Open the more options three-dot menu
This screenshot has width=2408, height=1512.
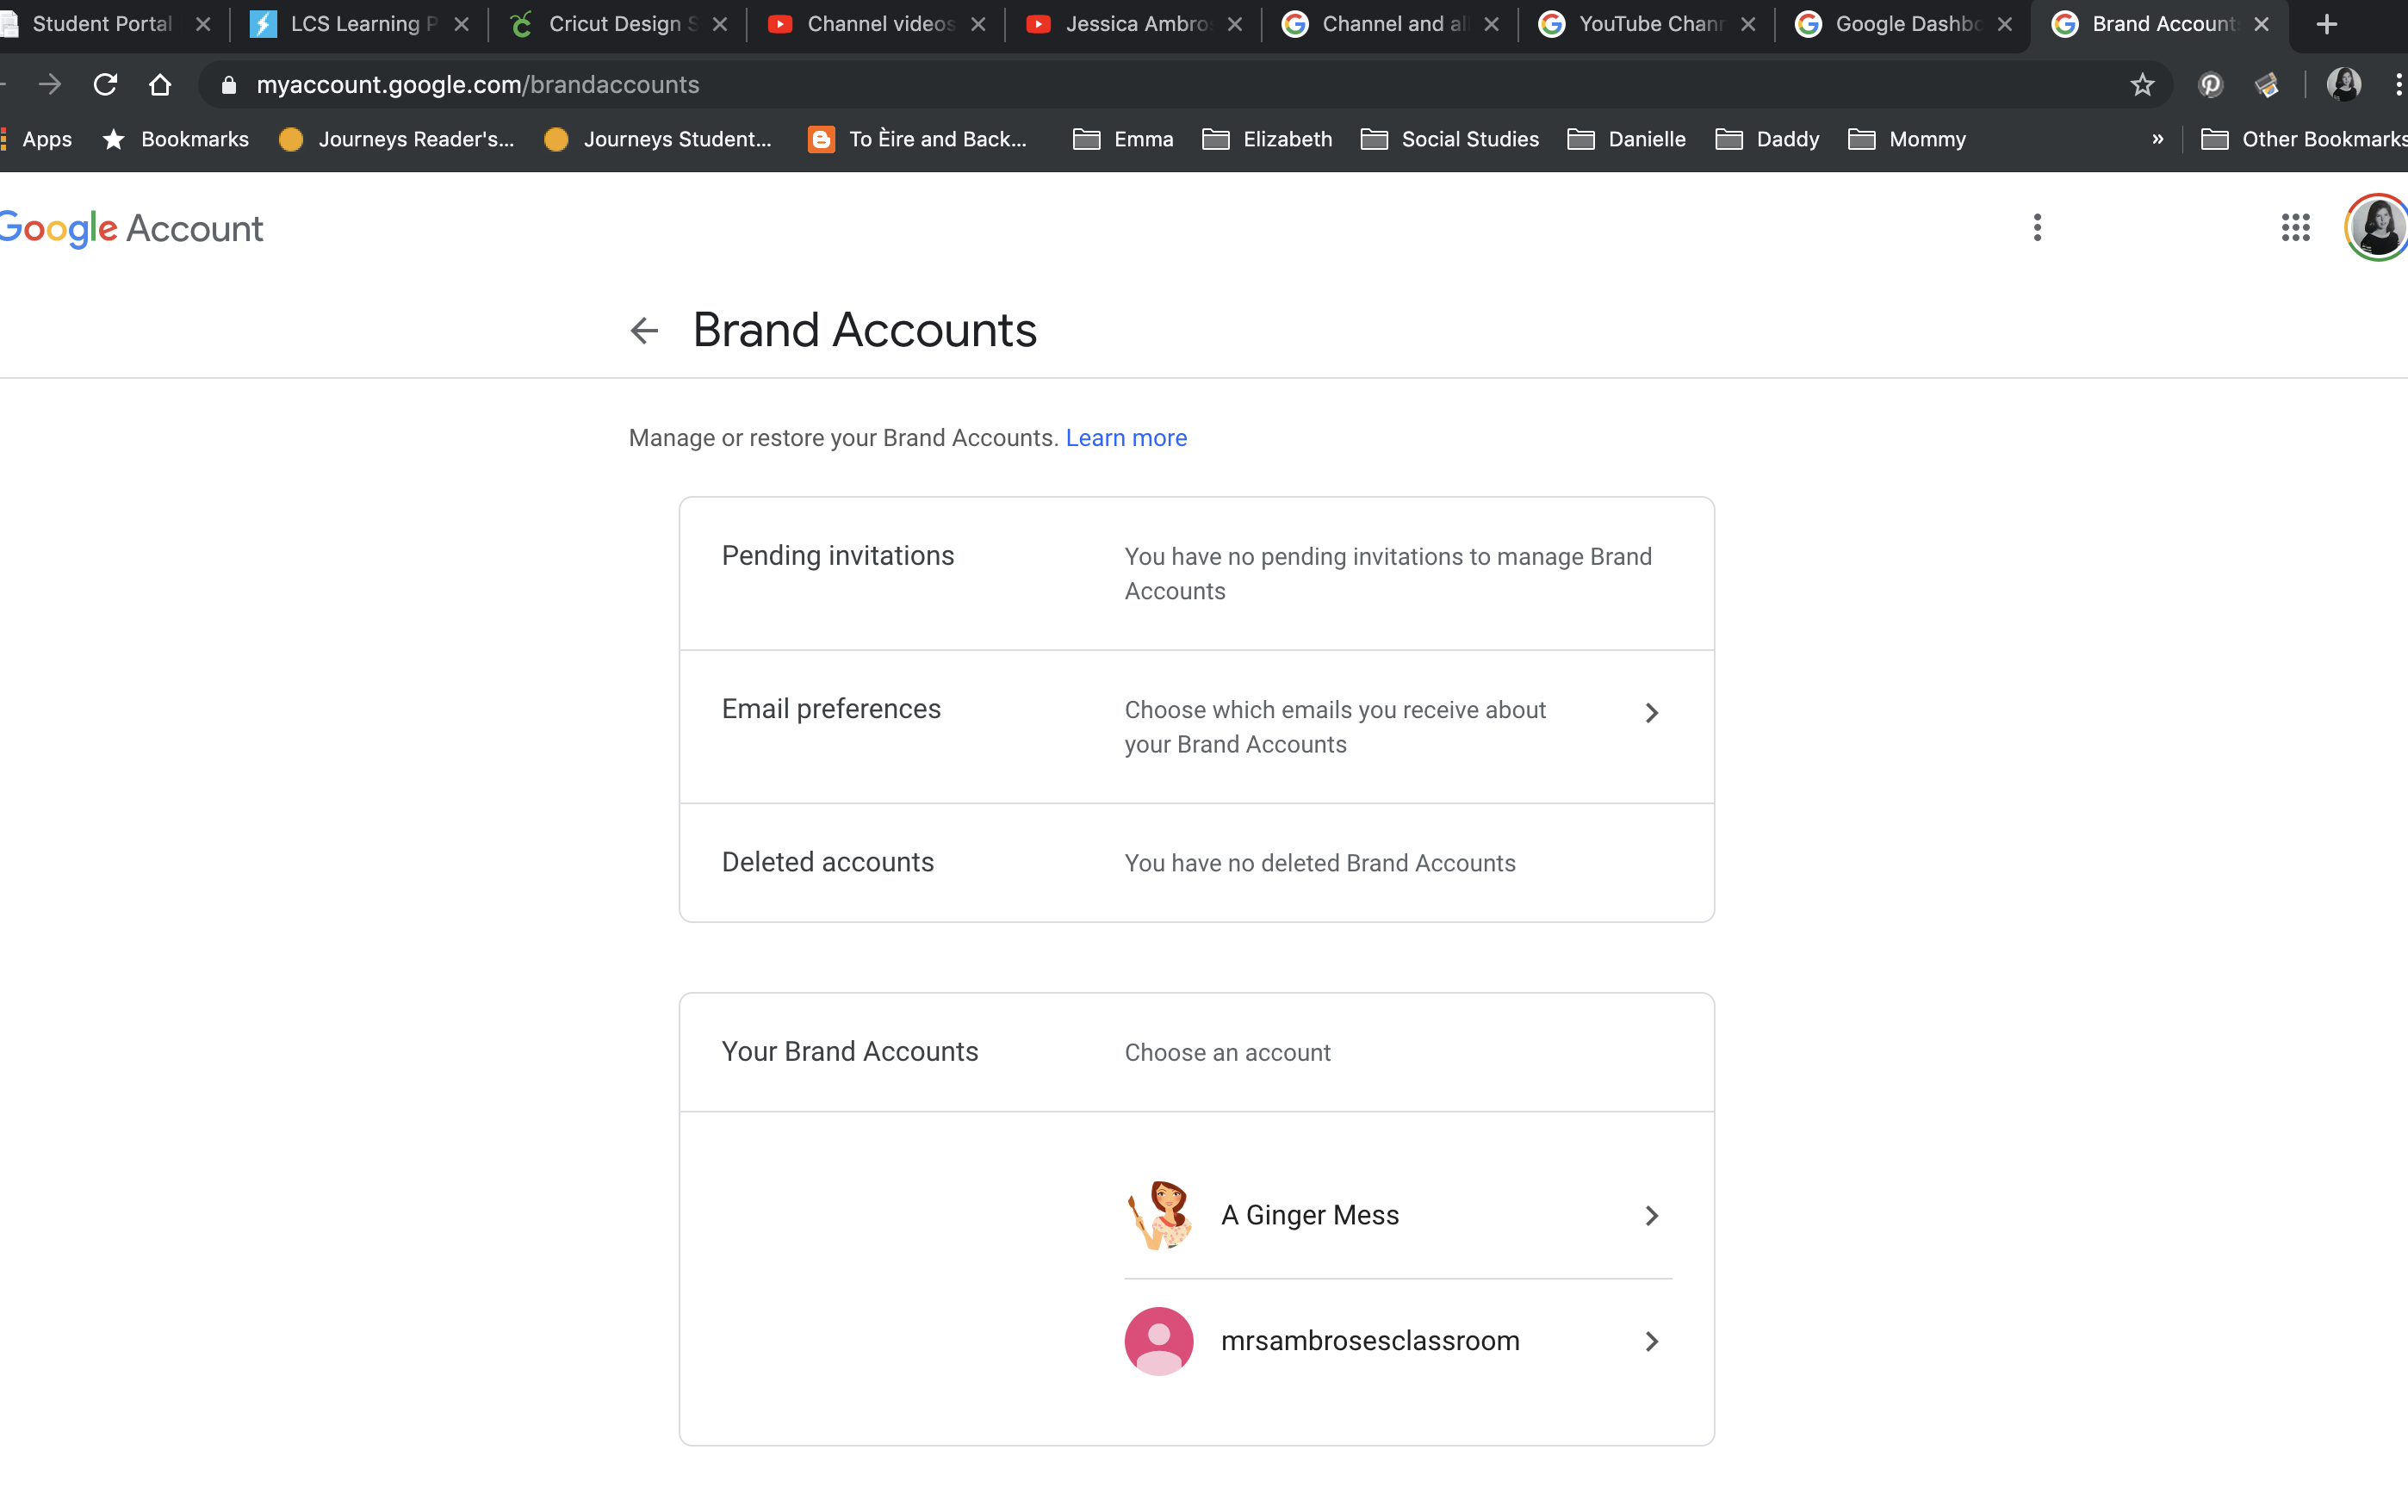point(2038,228)
